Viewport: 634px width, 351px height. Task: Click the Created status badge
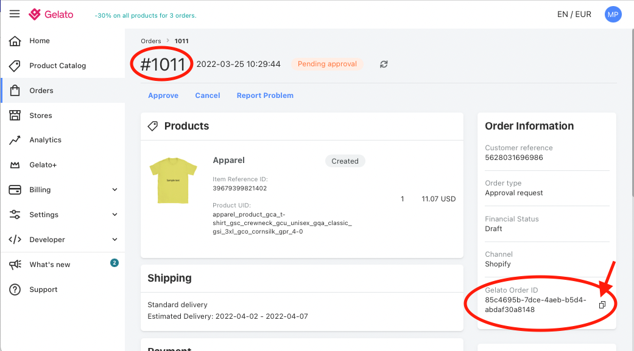pyautogui.click(x=345, y=161)
